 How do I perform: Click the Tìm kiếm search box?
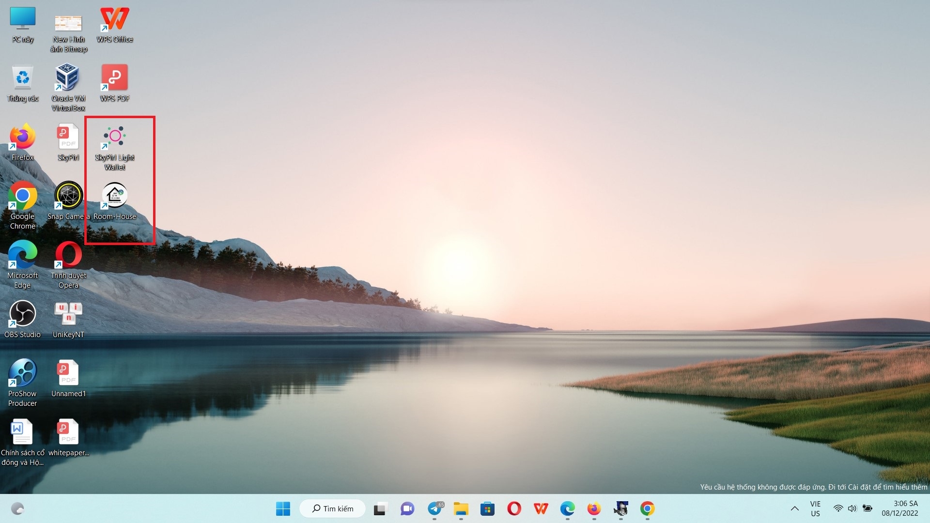333,508
